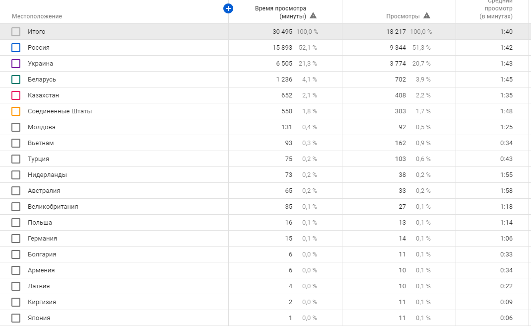Viewport: 531px width, 331px height.
Task: Enable the Молдова checkbox
Action: tap(16, 127)
